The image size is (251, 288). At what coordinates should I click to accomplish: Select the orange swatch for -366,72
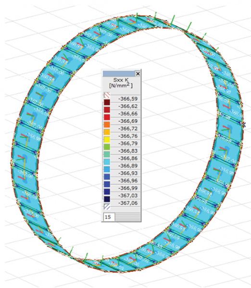click(x=107, y=125)
